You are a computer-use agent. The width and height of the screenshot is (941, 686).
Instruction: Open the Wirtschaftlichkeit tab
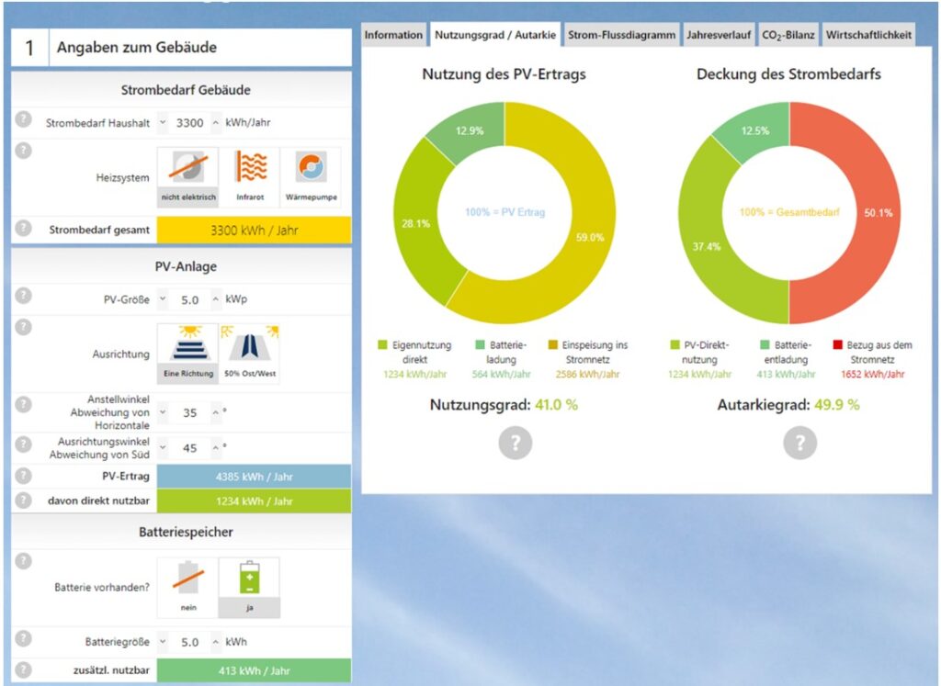pyautogui.click(x=868, y=35)
